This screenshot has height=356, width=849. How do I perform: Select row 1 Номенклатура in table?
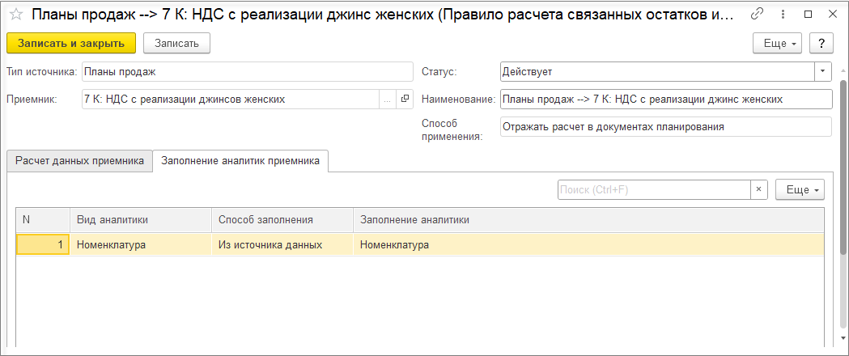click(x=111, y=244)
